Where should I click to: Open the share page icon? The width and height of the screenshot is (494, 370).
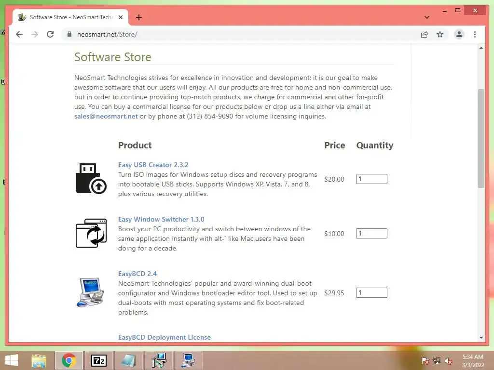pyautogui.click(x=425, y=34)
